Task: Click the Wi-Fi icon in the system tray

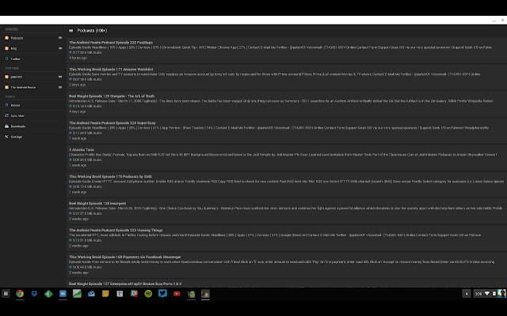Action: coord(487,294)
